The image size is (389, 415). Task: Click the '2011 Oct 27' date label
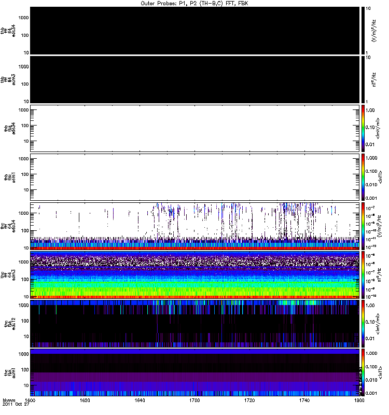pos(15,406)
